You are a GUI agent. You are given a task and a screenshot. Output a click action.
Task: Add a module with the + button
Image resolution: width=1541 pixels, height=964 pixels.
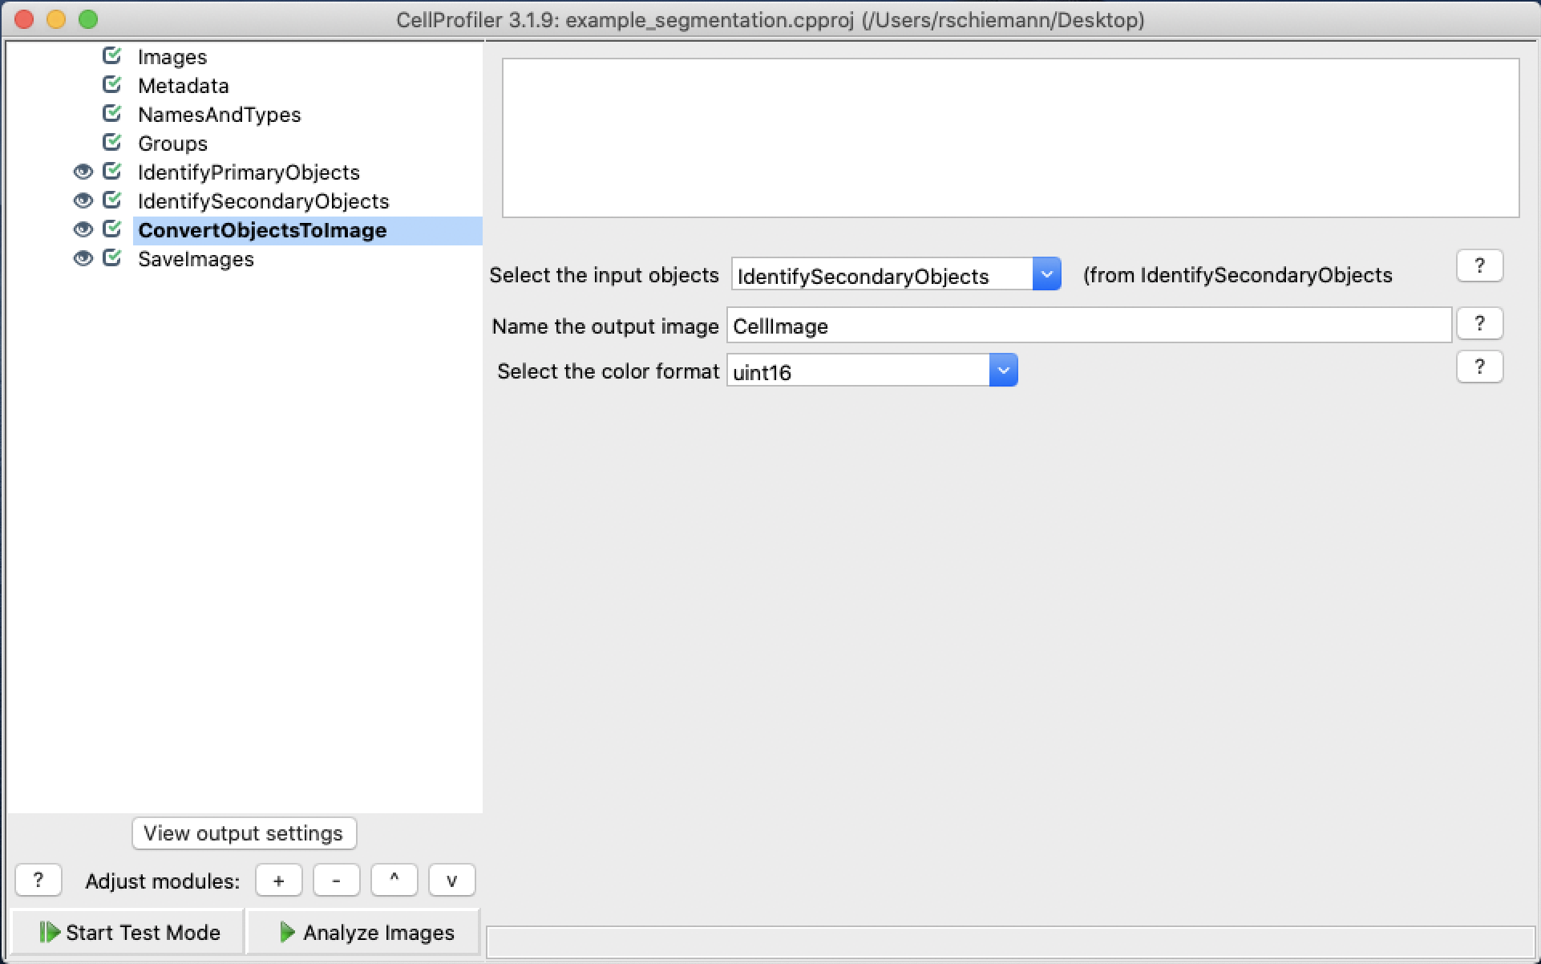(x=278, y=881)
